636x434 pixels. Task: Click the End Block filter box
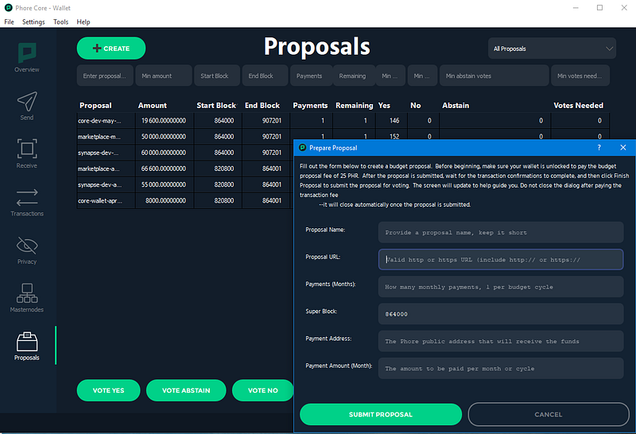265,76
